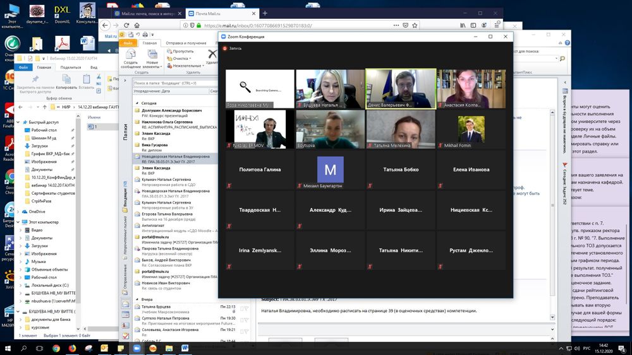Click Explorer Копировать button

(x=66, y=81)
